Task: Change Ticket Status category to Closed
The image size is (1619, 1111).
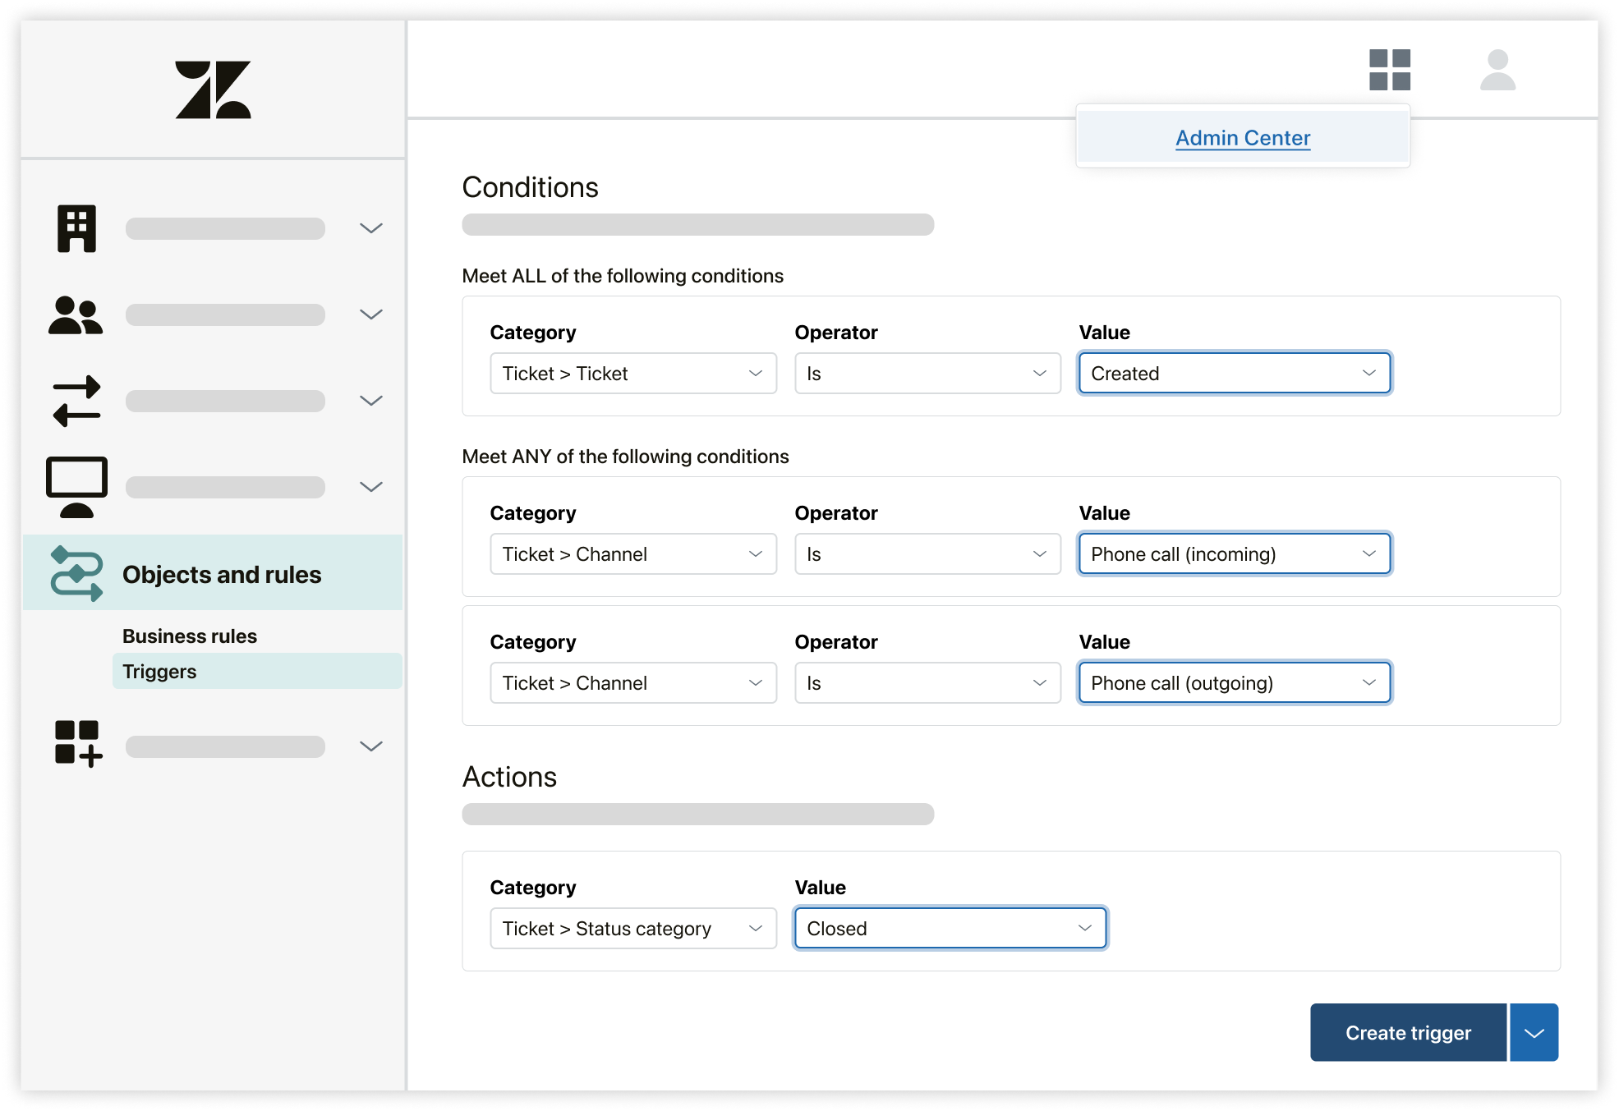Action: tap(947, 928)
